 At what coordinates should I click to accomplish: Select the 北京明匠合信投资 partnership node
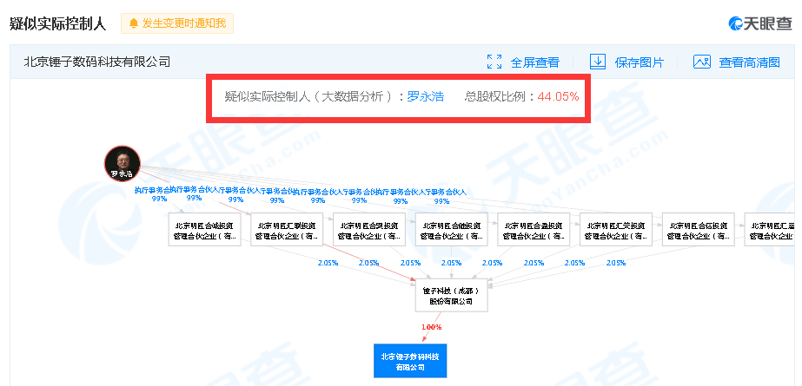coord(698,229)
